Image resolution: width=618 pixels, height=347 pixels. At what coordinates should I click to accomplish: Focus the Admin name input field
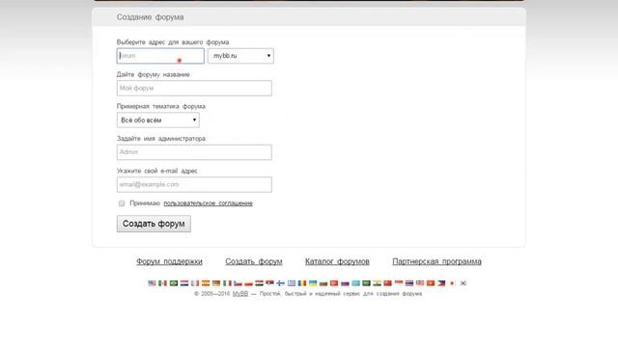click(194, 152)
